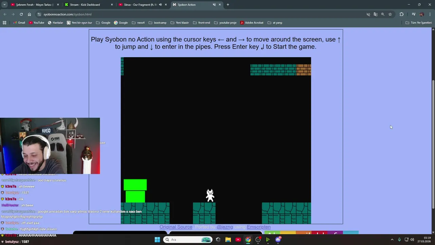Click the white cat character in the game
The width and height of the screenshot is (435, 245).
point(210,195)
